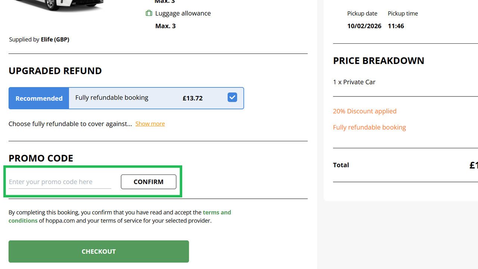Viewport: 478px width, 269px height.
Task: Uncheck the fully refundable booking checkbox
Action: point(232,97)
